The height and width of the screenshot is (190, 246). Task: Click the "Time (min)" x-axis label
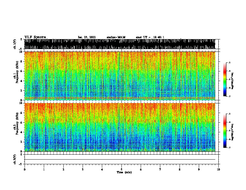coord(124,172)
